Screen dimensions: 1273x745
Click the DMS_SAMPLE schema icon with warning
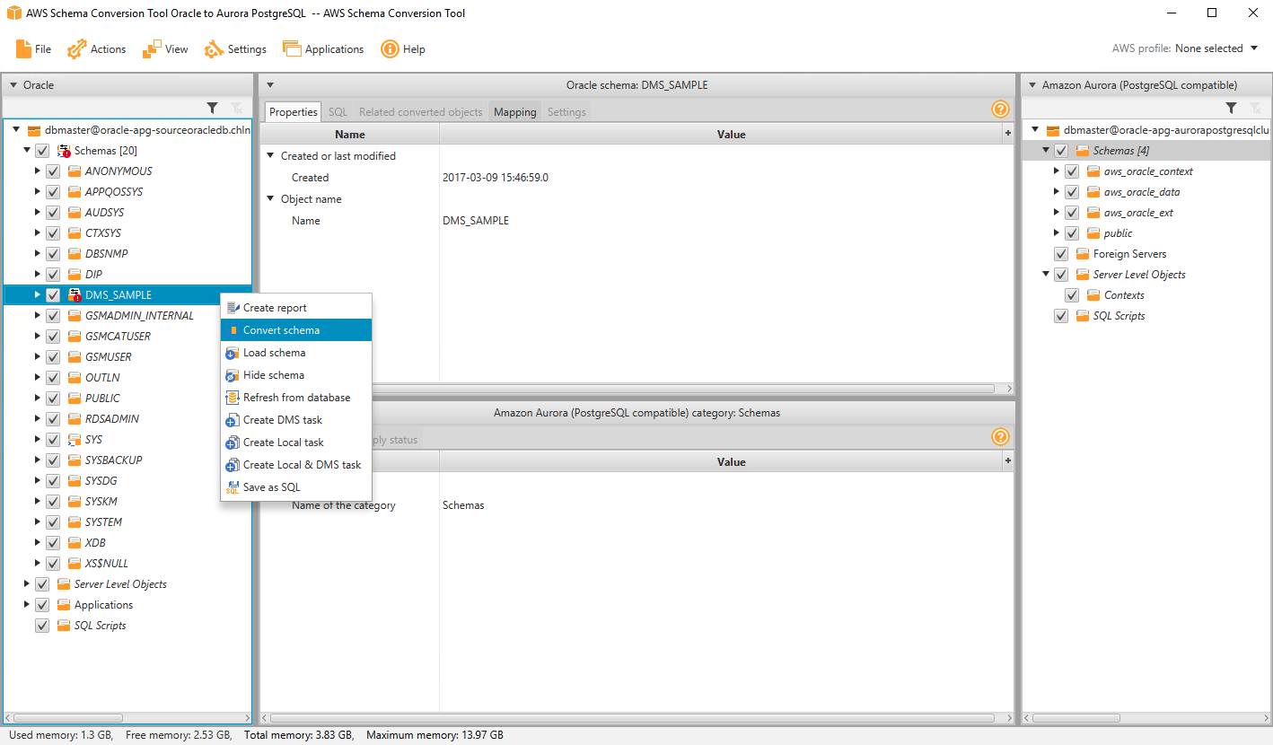75,295
